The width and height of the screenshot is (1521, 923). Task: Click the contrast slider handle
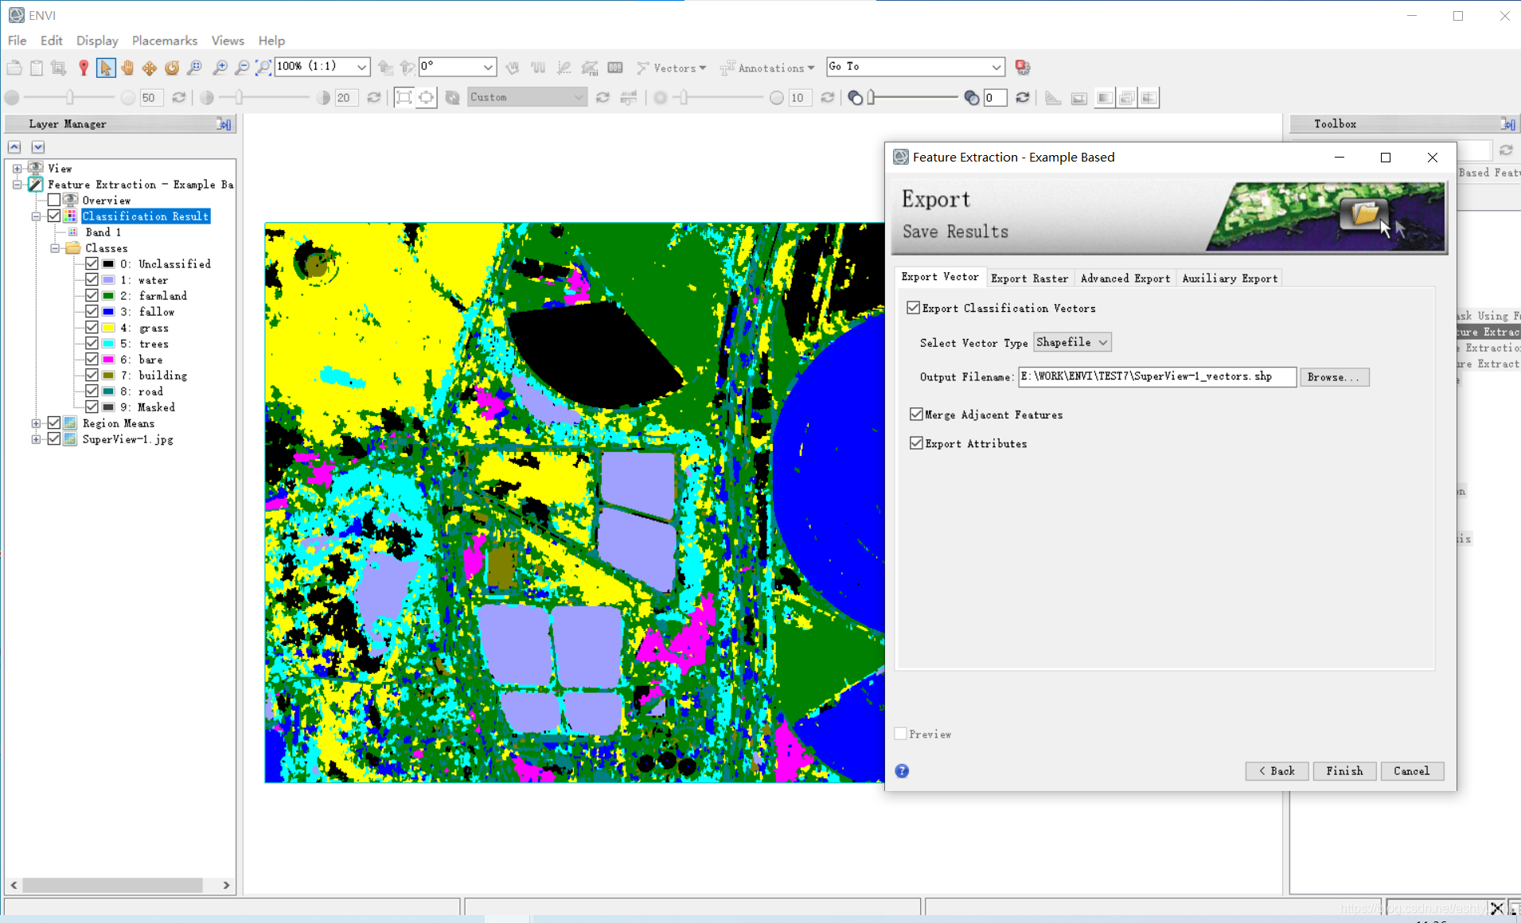point(240,97)
